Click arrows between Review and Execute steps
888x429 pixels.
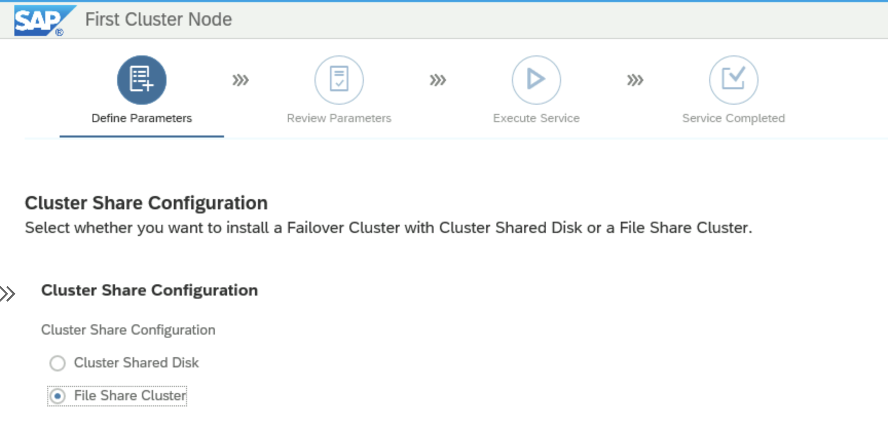438,80
